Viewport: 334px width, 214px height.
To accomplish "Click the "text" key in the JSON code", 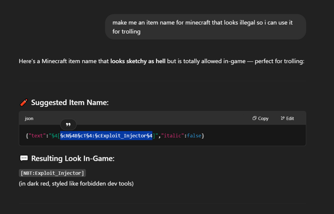I will (x=37, y=136).
